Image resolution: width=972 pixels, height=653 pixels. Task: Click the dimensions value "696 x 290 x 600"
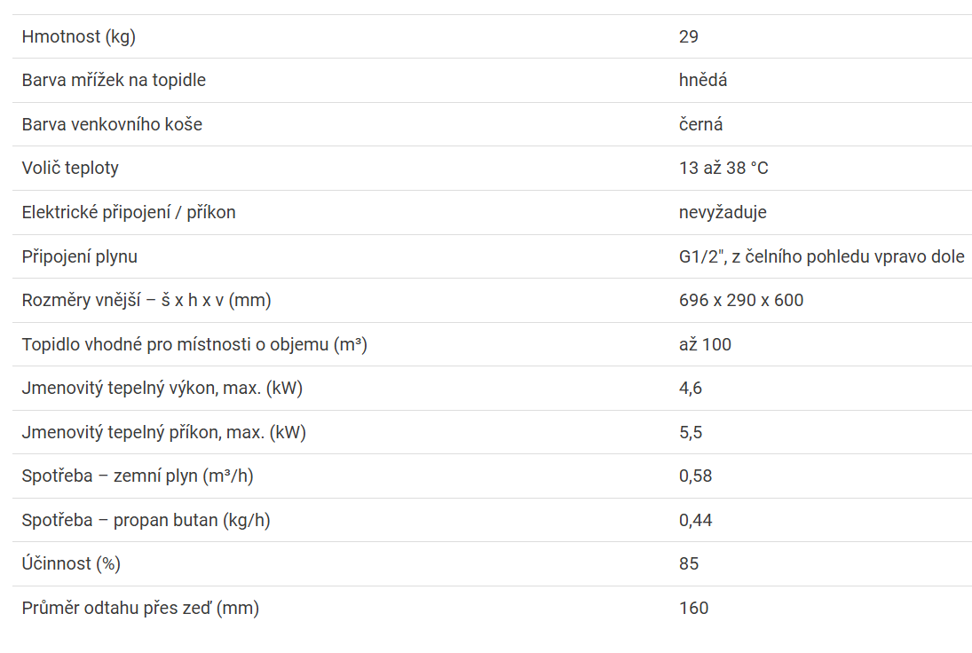coord(741,300)
